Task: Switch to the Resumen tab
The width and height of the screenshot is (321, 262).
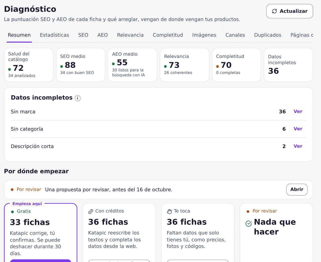Action: [x=19, y=35]
